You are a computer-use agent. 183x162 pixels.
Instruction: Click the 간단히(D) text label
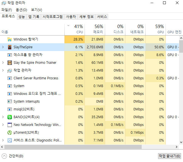tap(16, 156)
